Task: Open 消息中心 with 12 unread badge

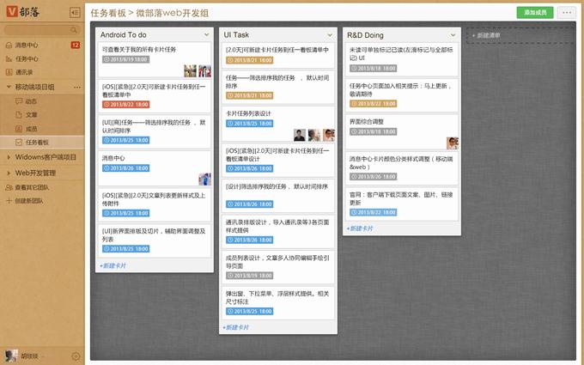Action: coord(26,45)
